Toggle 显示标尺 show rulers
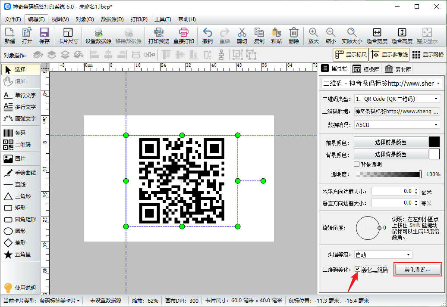This screenshot has height=307, width=447. click(x=351, y=55)
